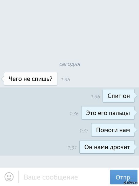Select the 'Чего не спишь?' incoming message bubble
The image size is (139, 186).
coord(30,79)
